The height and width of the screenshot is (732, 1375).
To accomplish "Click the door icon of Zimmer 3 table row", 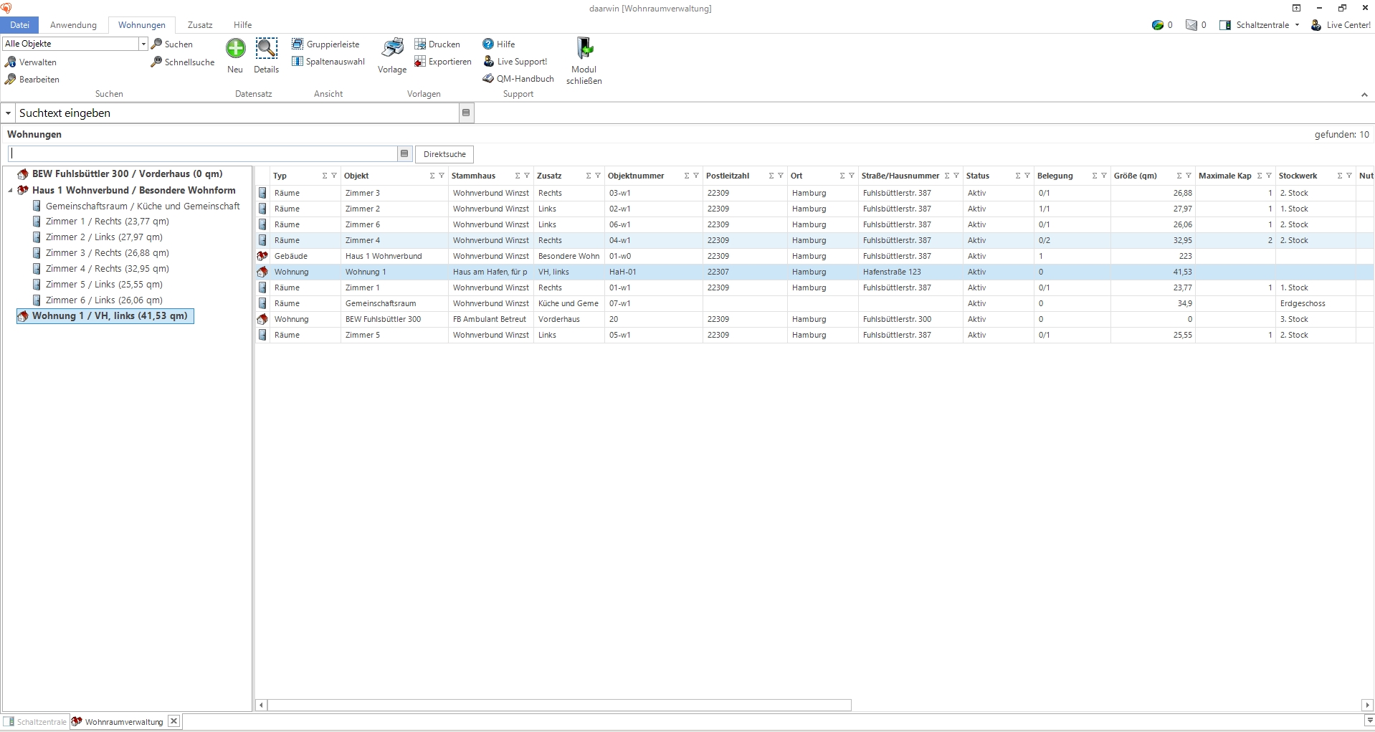I will tap(262, 193).
